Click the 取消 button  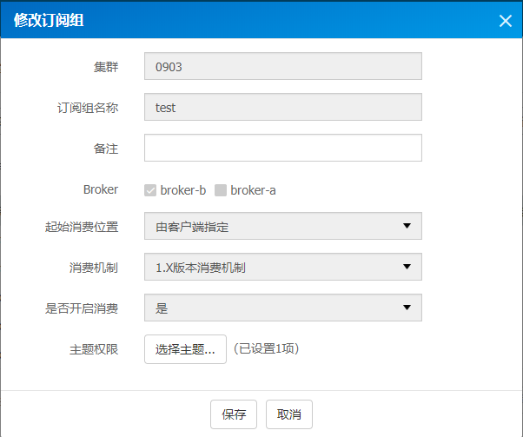[x=288, y=414]
